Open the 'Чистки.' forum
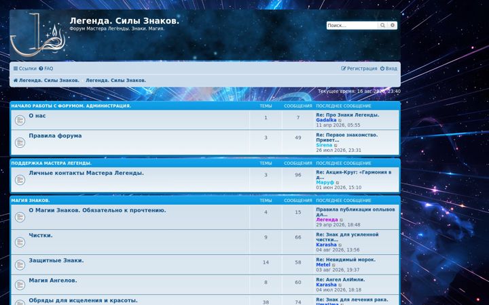 point(41,235)
